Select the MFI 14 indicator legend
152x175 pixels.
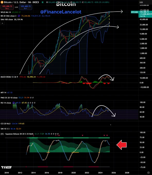pos(3,93)
